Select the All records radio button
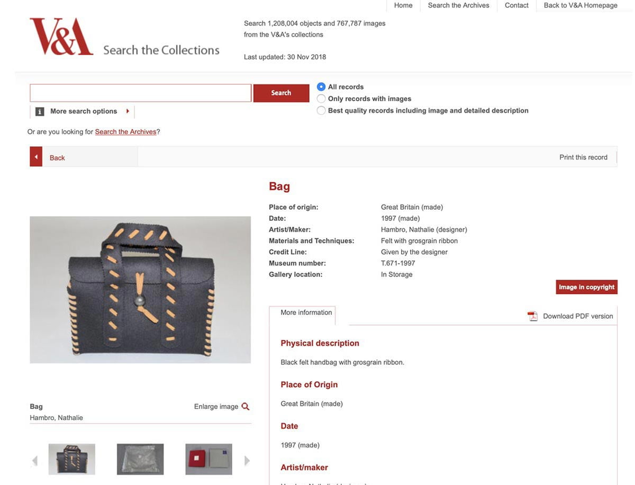Image resolution: width=635 pixels, height=485 pixels. (321, 87)
